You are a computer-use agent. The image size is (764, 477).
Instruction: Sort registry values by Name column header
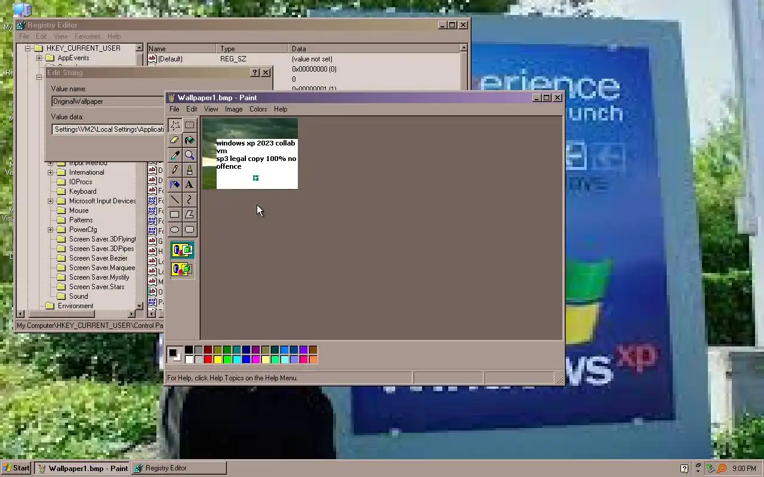click(x=181, y=49)
